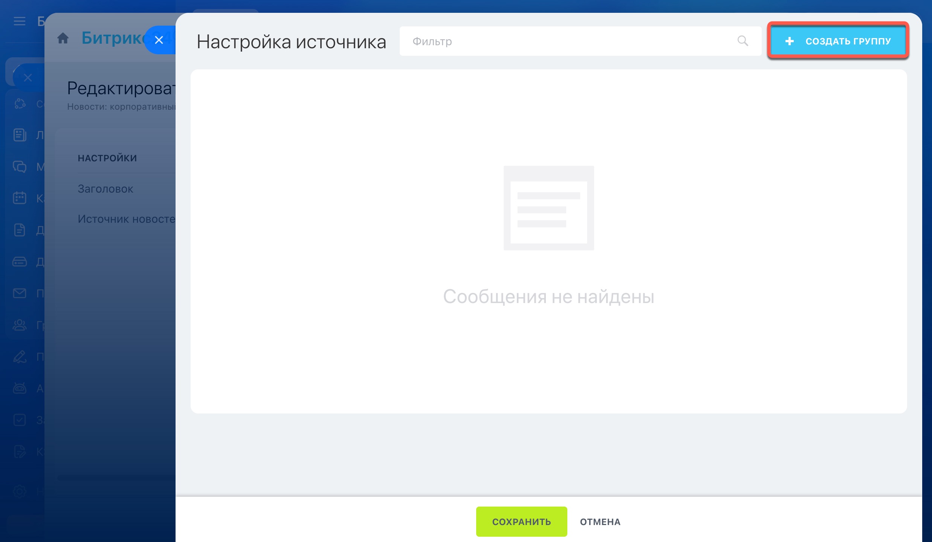Click the magnifier search icon in filter
Image resolution: width=932 pixels, height=542 pixels.
pos(743,41)
